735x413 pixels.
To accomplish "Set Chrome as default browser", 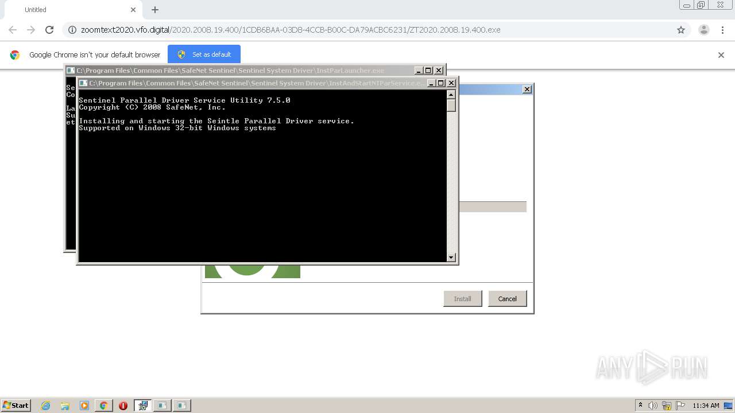I will coord(204,54).
